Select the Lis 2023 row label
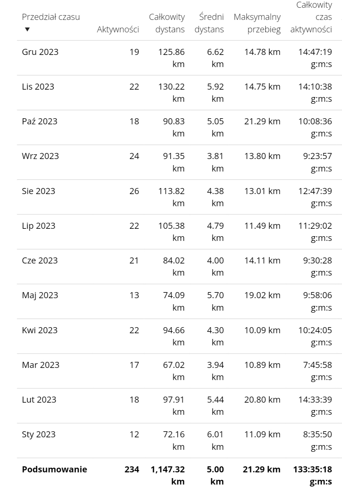 click(x=38, y=87)
